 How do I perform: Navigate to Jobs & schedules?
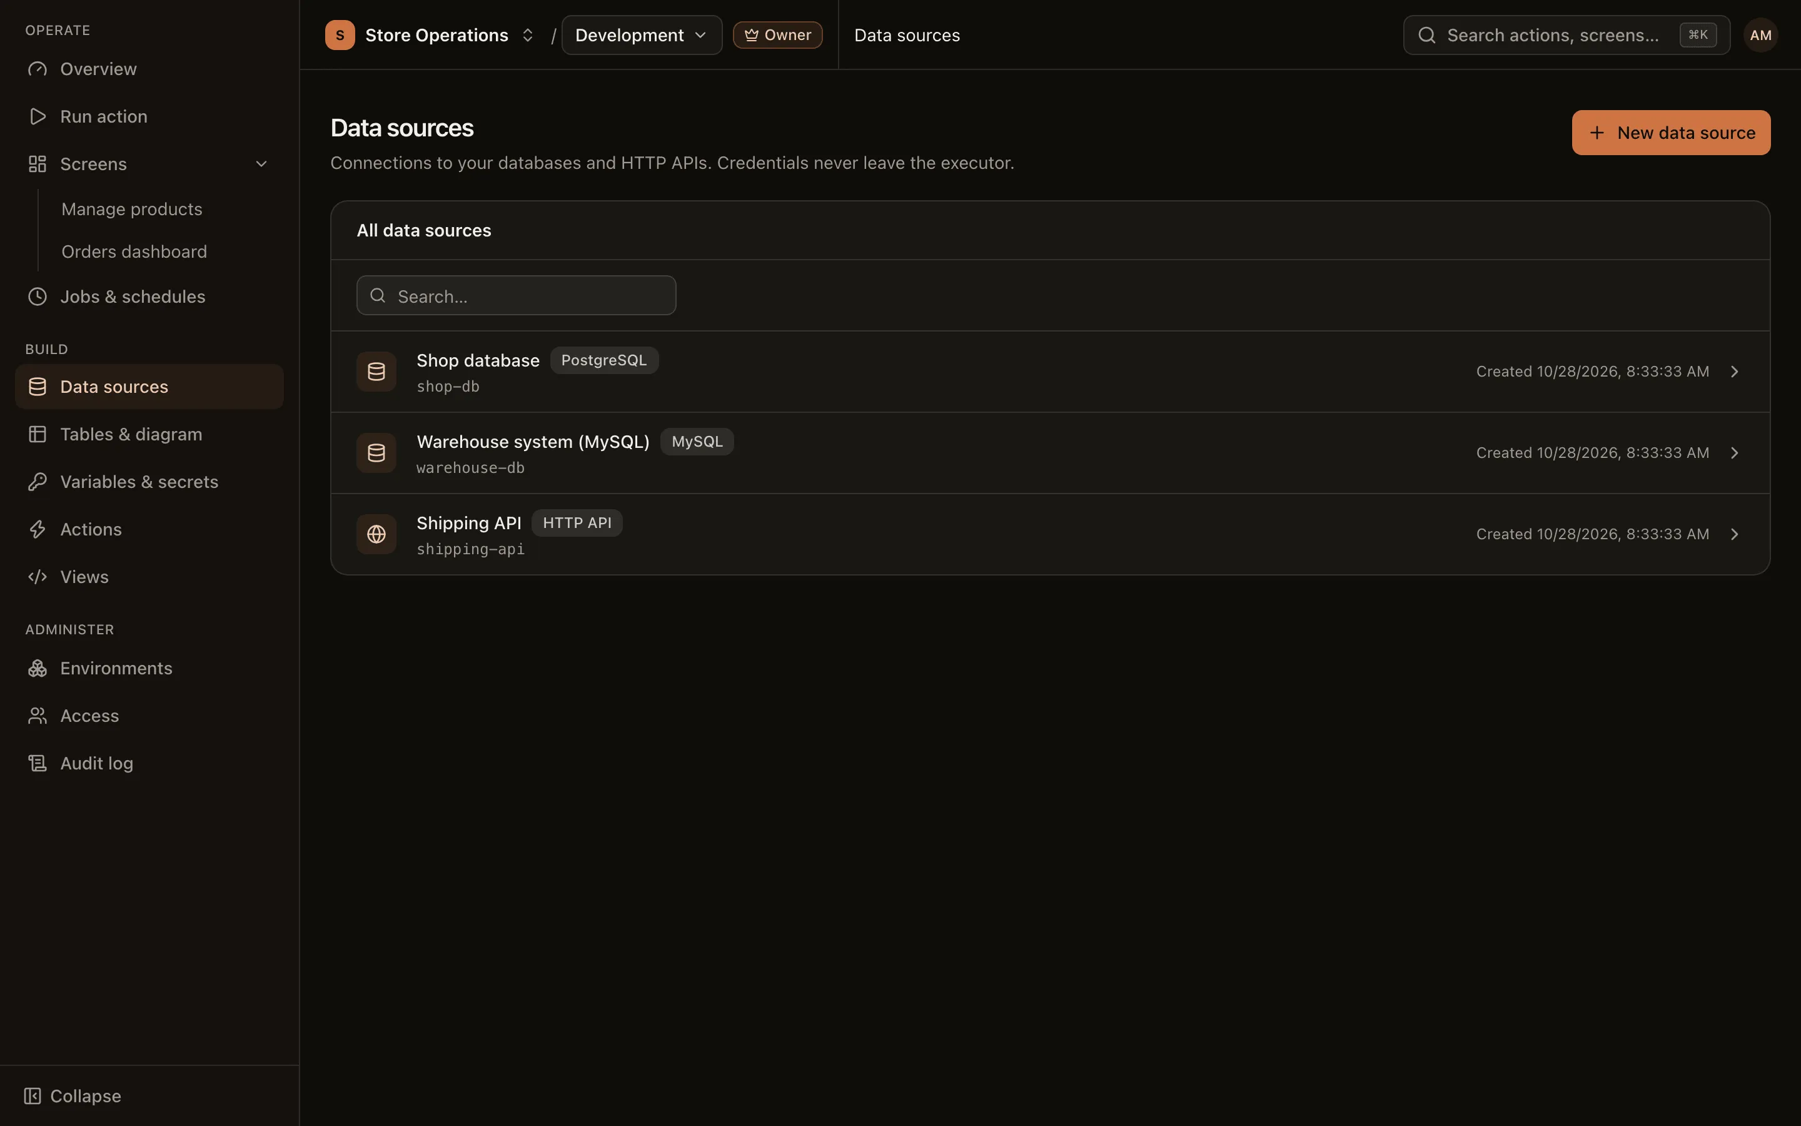pyautogui.click(x=149, y=297)
